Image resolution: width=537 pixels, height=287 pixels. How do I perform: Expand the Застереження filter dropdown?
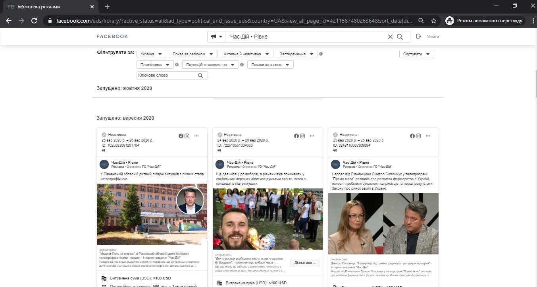click(x=297, y=54)
